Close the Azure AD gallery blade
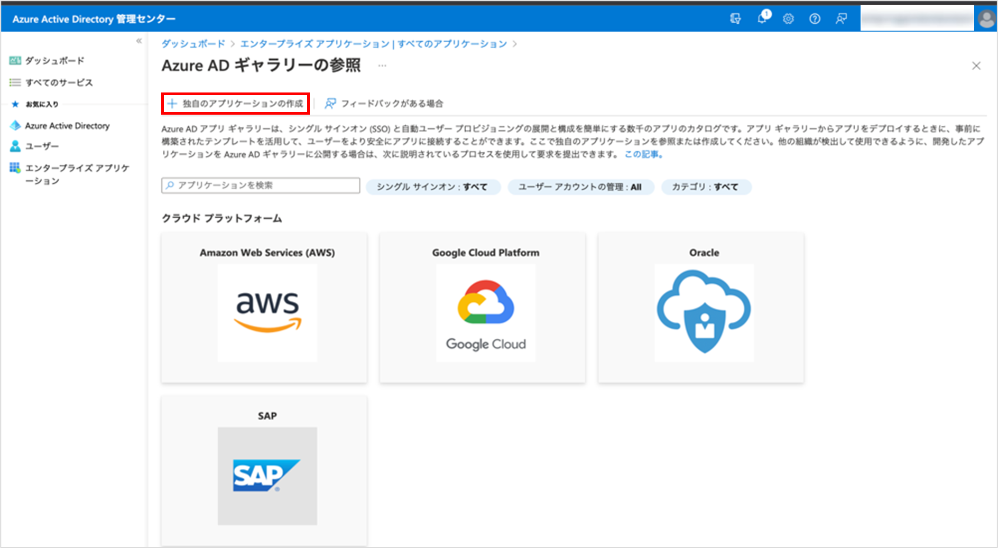Screen dimensions: 998x548 click(976, 66)
